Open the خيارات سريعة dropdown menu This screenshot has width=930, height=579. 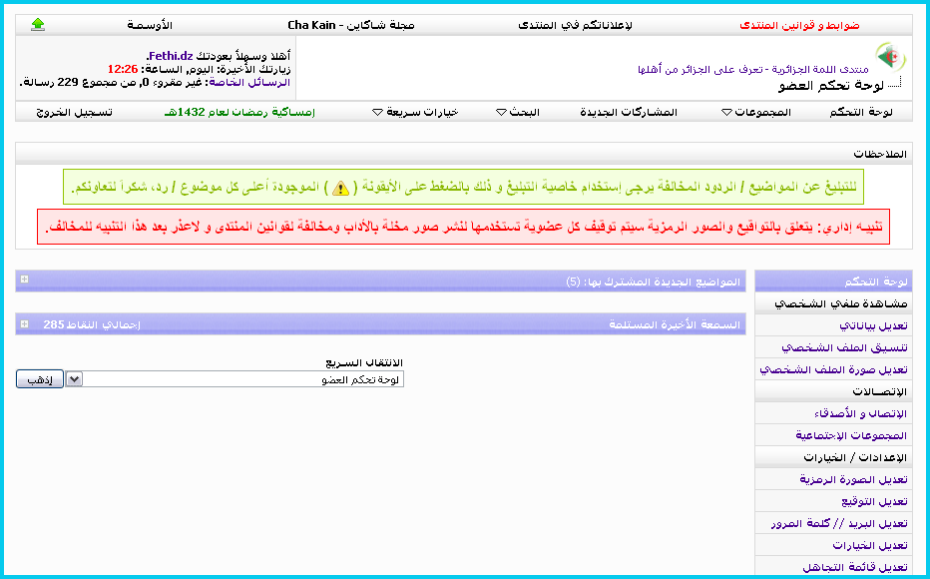[414, 112]
